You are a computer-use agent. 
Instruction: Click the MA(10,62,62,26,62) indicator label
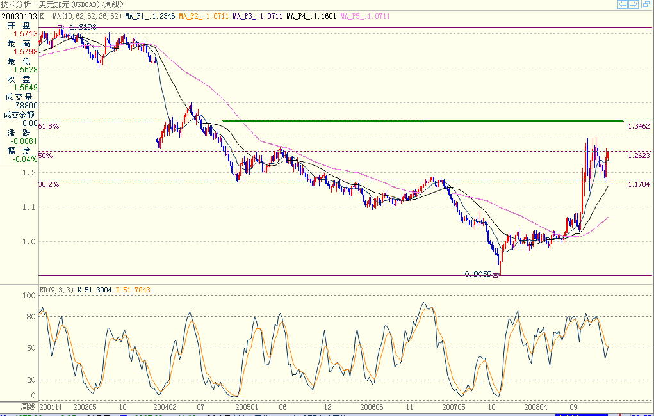coord(87,16)
